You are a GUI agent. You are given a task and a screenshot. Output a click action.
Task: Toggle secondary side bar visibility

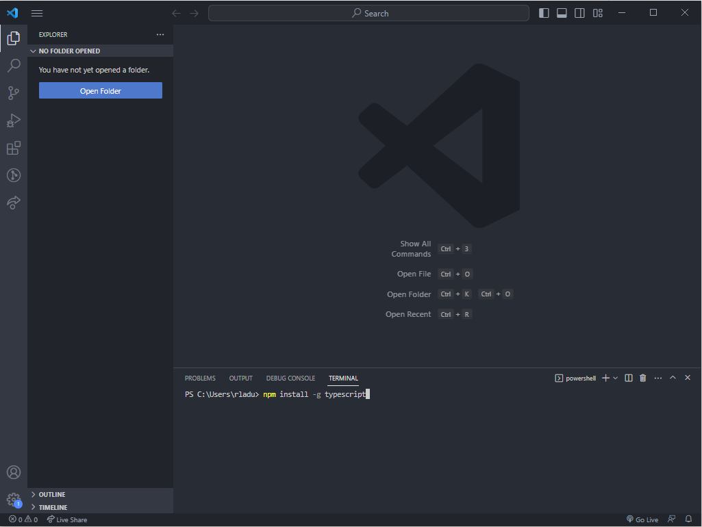pyautogui.click(x=579, y=13)
